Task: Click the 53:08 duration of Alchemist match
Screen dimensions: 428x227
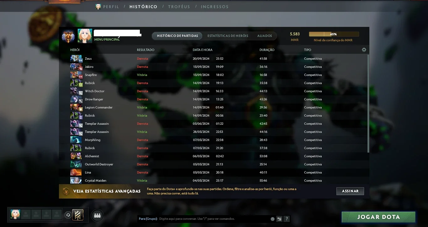Action: tap(263, 156)
